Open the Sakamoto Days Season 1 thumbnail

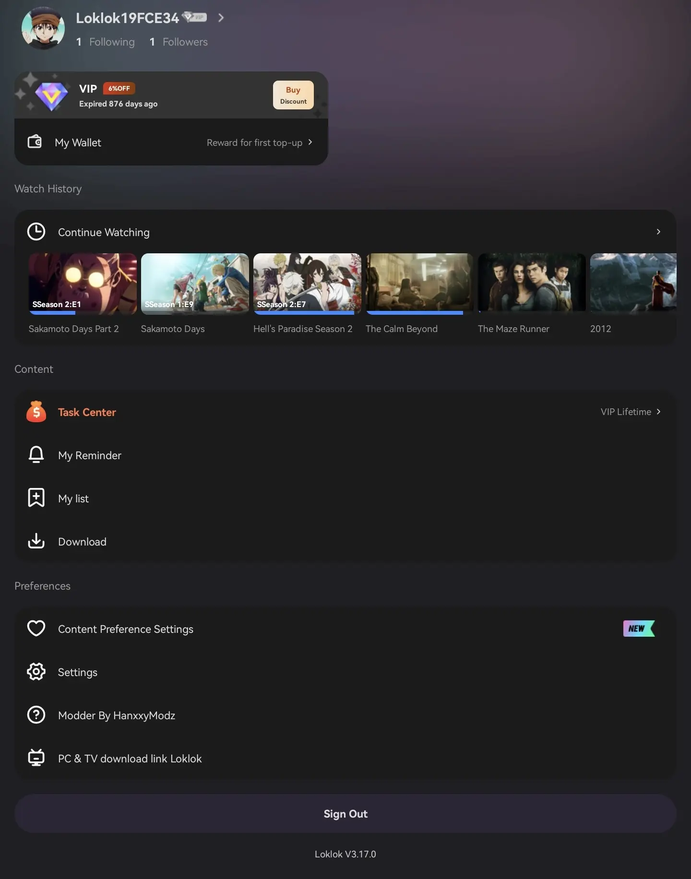tap(195, 284)
